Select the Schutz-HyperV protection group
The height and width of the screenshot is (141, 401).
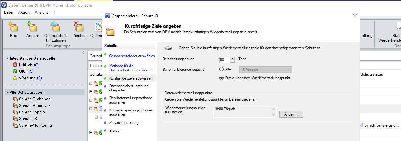32,112
